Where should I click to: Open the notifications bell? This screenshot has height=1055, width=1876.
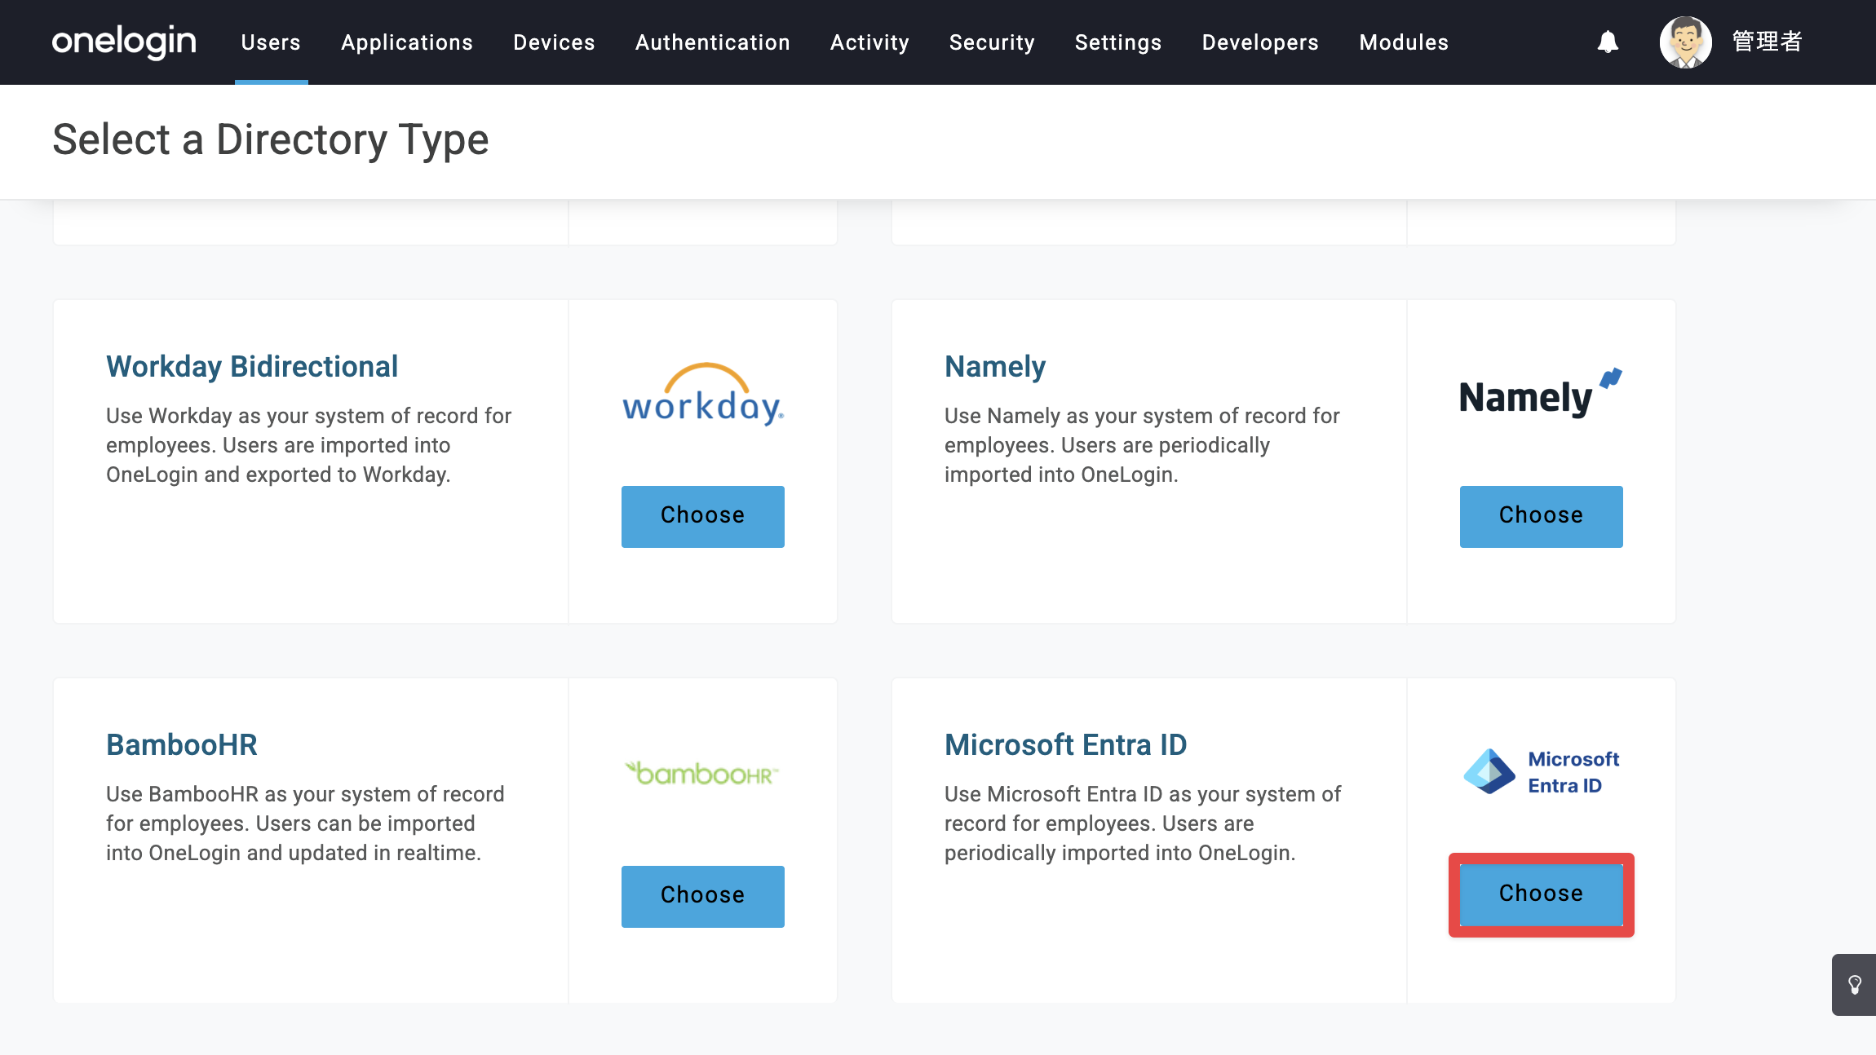[1608, 42]
